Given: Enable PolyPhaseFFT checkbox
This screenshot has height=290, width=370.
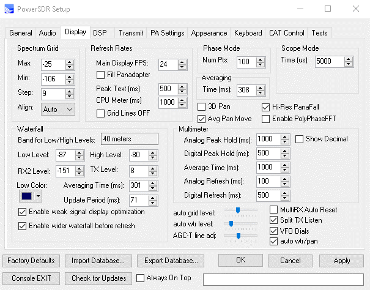Looking at the screenshot, I should pos(265,119).
